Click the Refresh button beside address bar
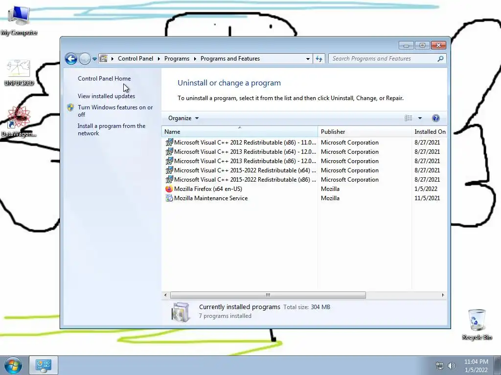 319,59
